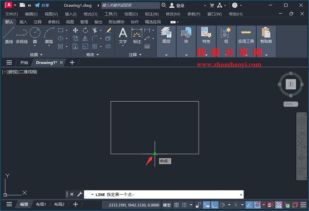Screen dimensions: 309x211
Task: Open the Arc tool dropdown arrow
Action: click(x=49, y=46)
